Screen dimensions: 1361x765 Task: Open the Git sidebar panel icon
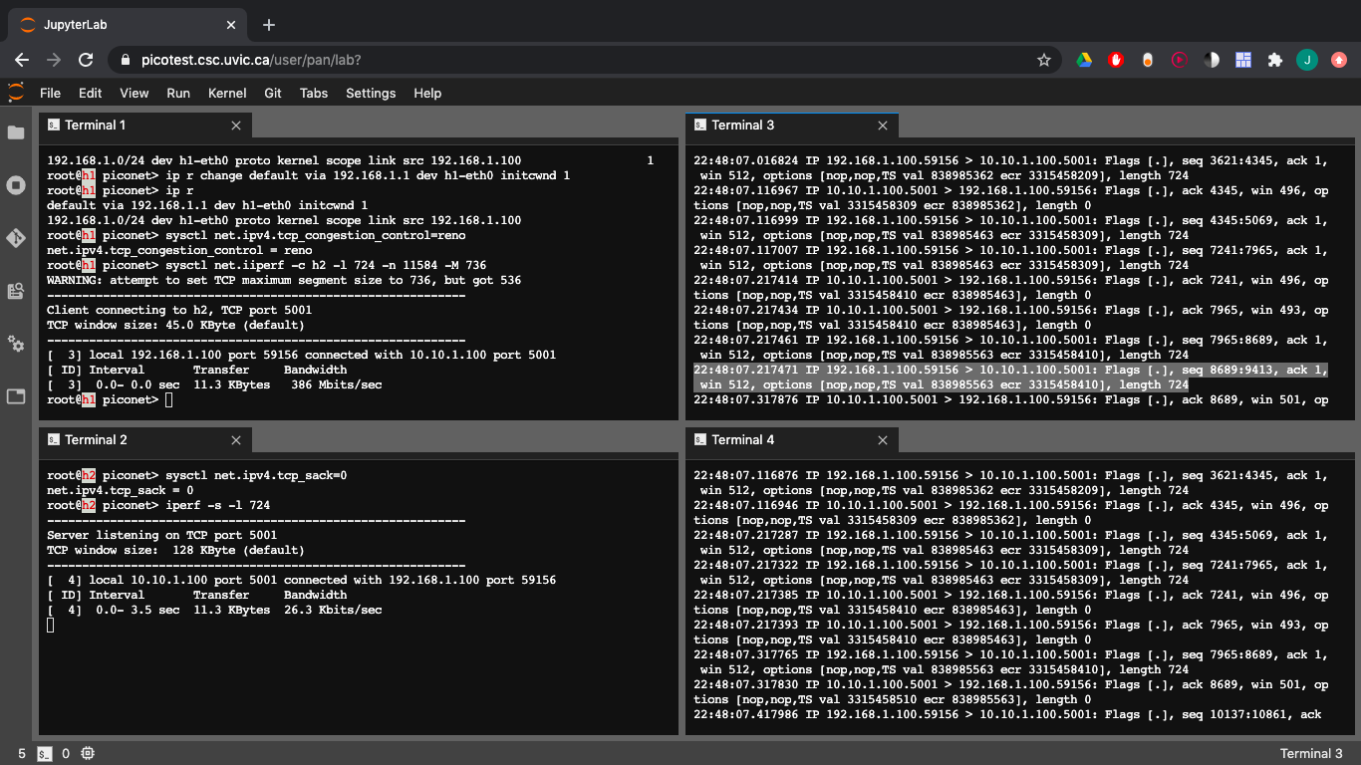click(16, 238)
